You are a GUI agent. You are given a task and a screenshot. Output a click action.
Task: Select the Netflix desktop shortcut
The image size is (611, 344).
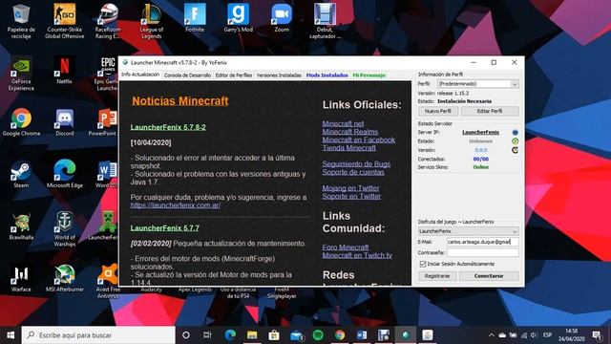click(x=64, y=71)
